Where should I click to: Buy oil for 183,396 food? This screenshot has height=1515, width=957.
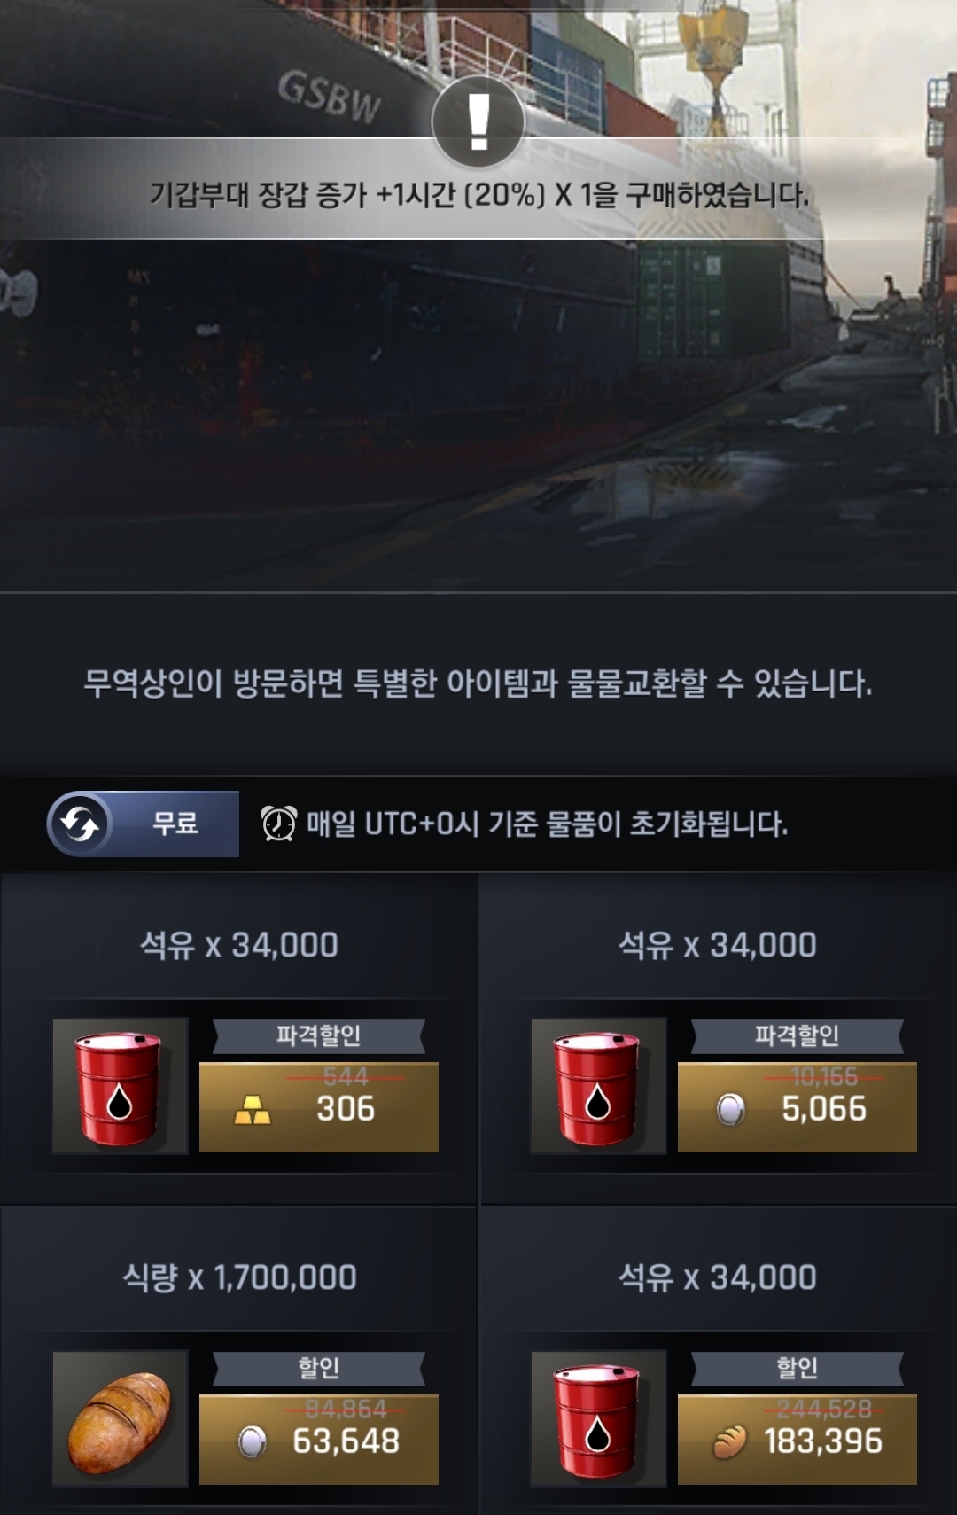tap(797, 1440)
